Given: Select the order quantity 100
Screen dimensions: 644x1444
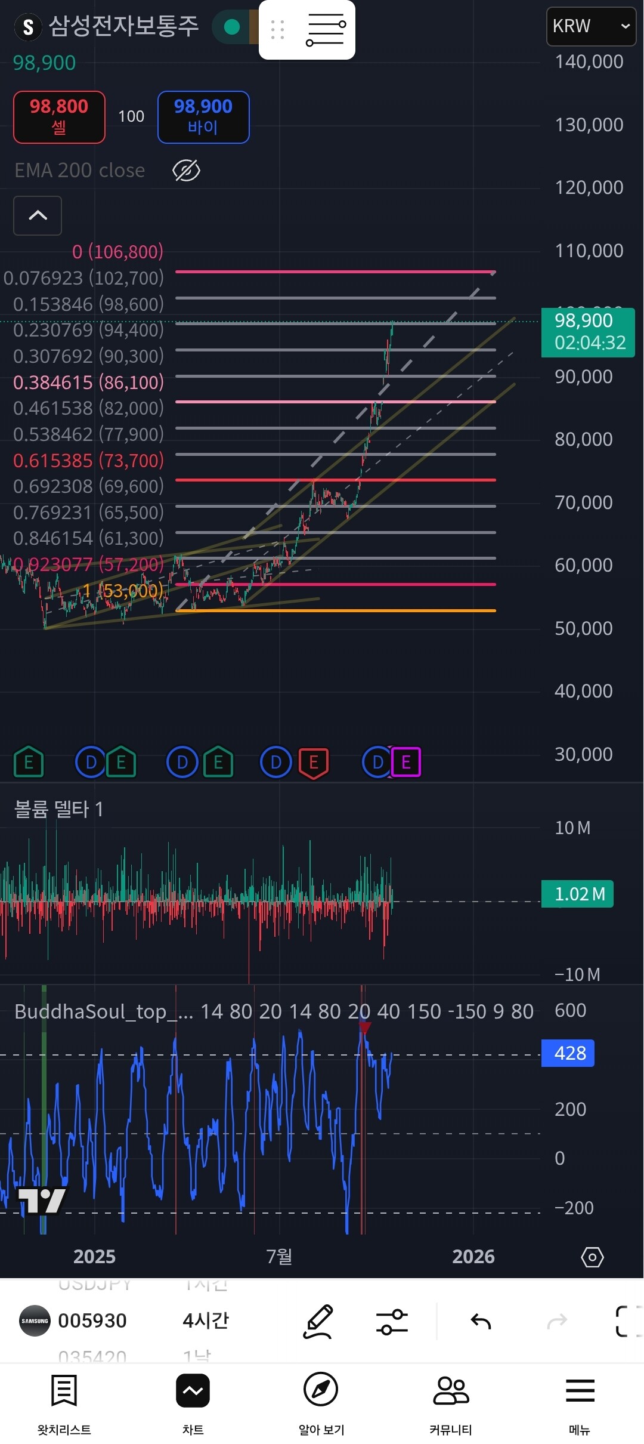Looking at the screenshot, I should point(131,116).
